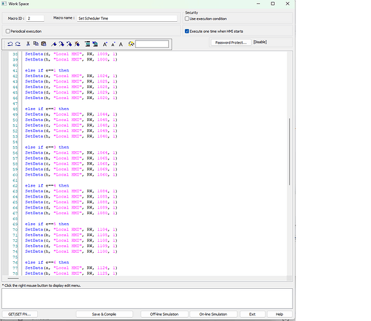This screenshot has height=321, width=371.
Task: Click the Save & Compile button
Action: coord(104,314)
